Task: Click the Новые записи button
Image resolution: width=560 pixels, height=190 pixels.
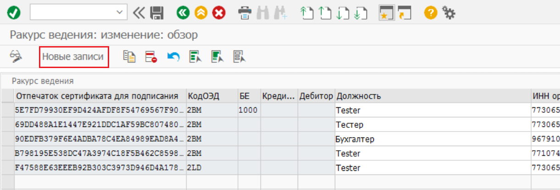Action: coord(73,57)
